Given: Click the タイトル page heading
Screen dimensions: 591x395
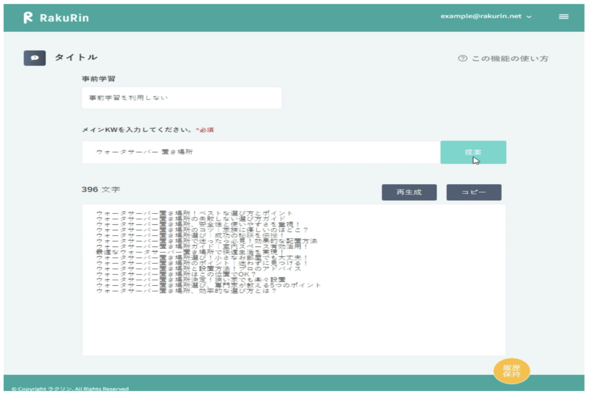Looking at the screenshot, I should tap(76, 57).
